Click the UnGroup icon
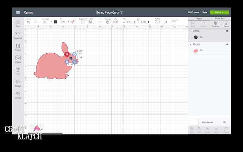Screen dimensions: 243x152 point(204,24)
